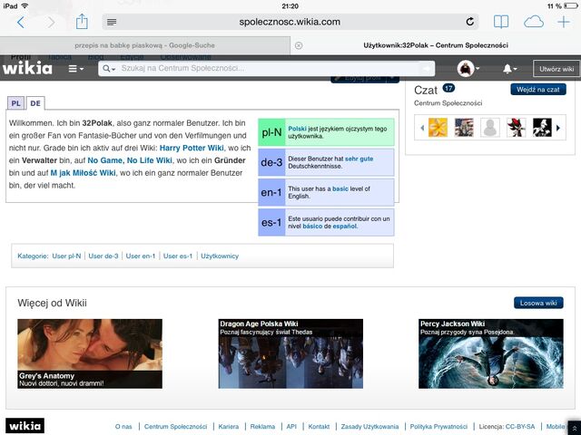Click español link in es-1 box

tap(345, 226)
